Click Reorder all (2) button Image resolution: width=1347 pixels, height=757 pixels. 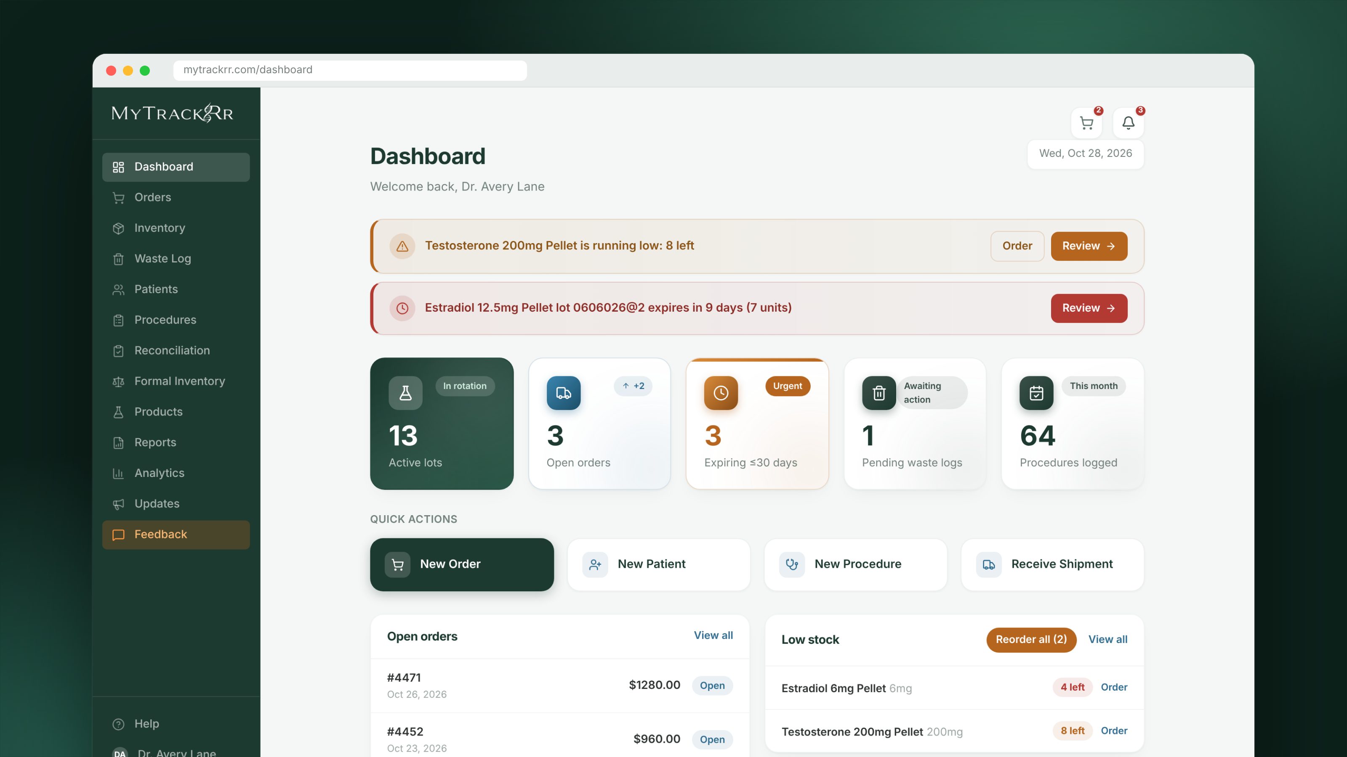click(x=1031, y=640)
